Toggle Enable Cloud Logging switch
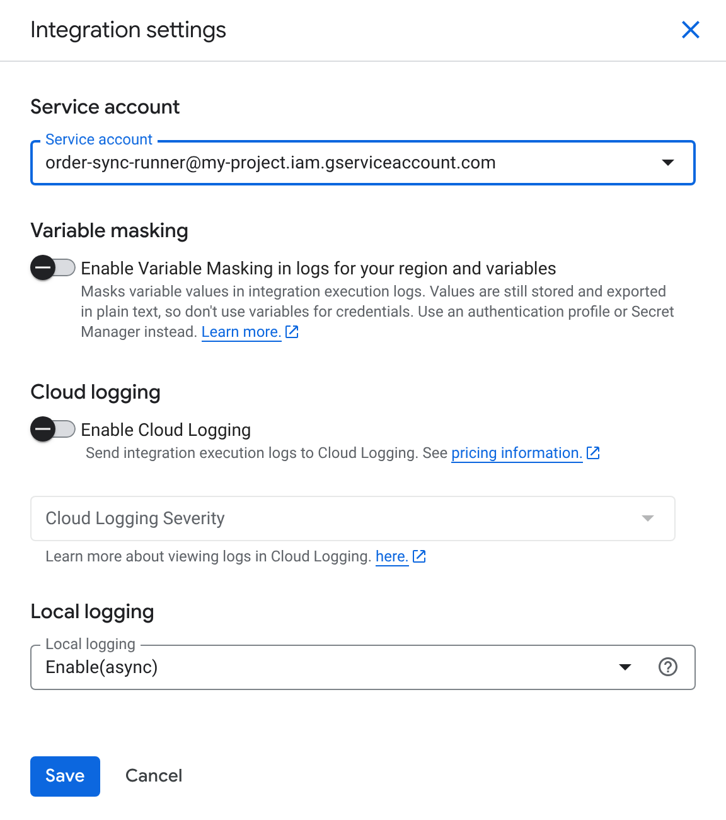 [53, 430]
